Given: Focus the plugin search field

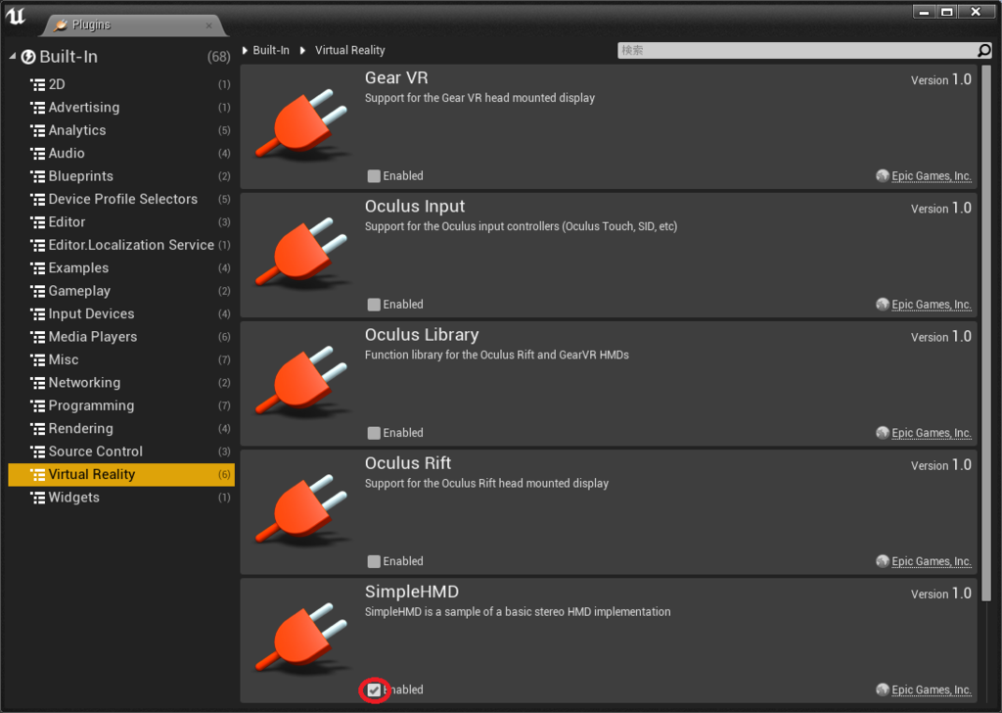Looking at the screenshot, I should coord(797,50).
